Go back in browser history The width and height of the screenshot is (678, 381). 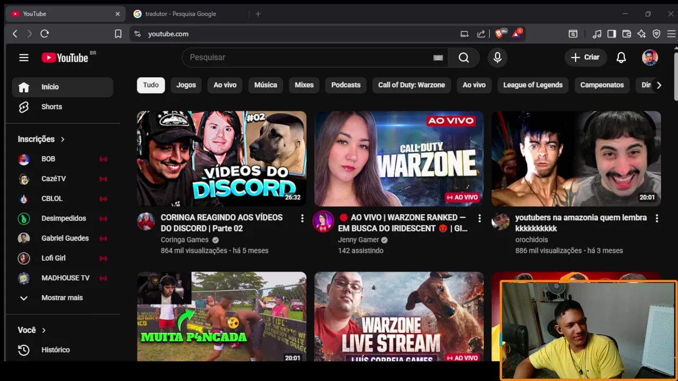(x=15, y=34)
